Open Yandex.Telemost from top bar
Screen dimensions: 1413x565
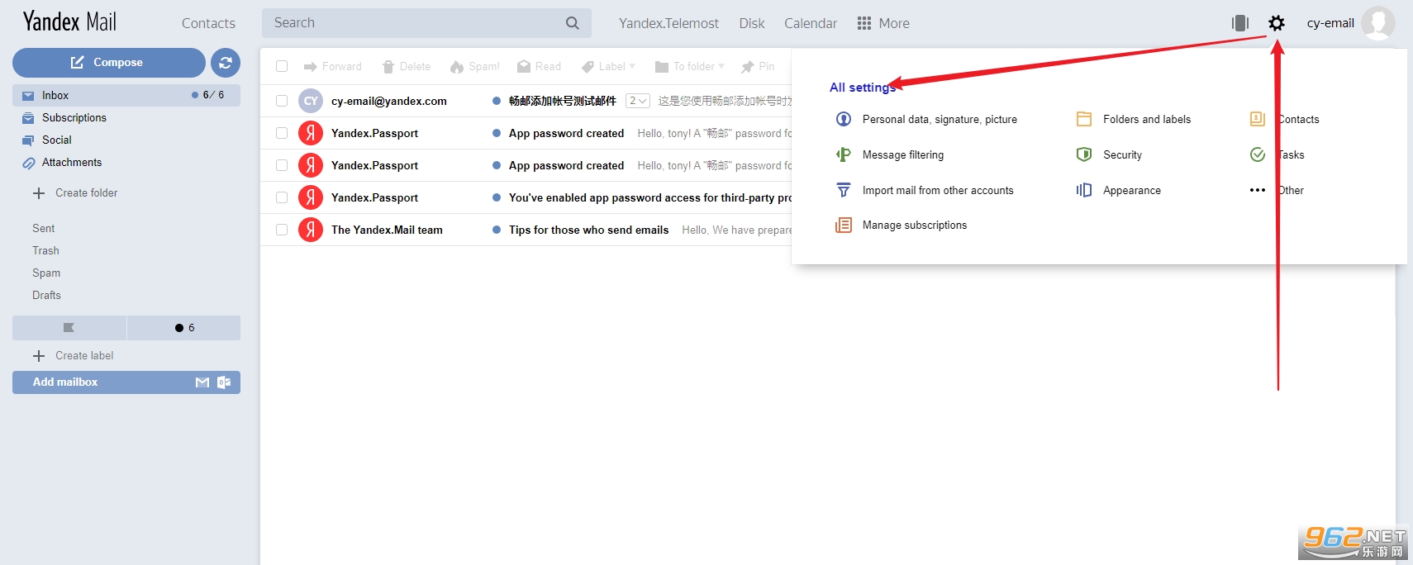[x=668, y=23]
